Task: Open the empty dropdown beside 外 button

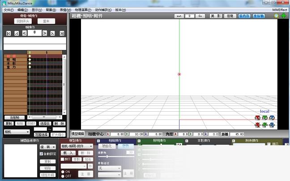Action: [73, 166]
